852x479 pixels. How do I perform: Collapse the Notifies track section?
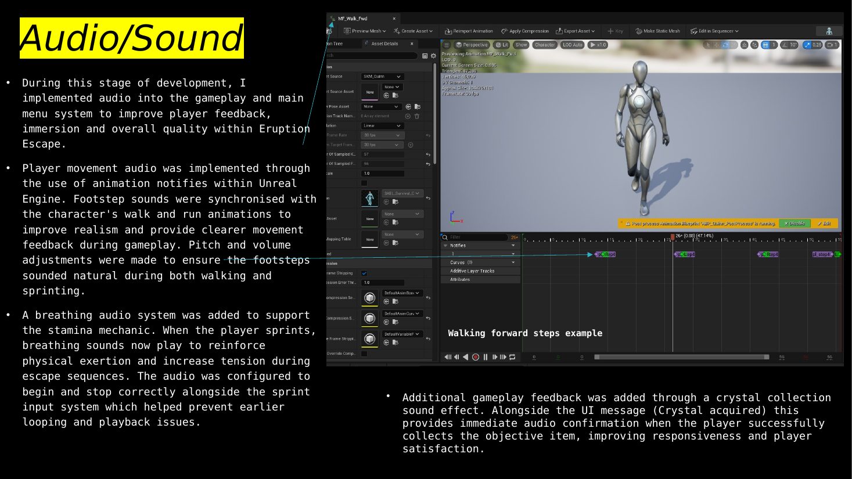pos(445,246)
